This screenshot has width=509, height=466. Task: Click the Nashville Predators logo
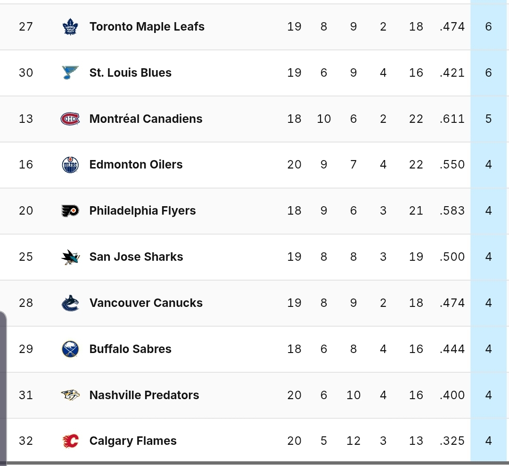70,395
